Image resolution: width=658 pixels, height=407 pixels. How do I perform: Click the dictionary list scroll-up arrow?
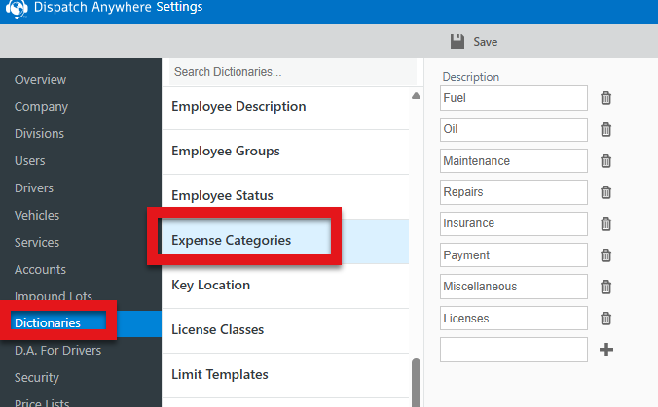pos(416,96)
